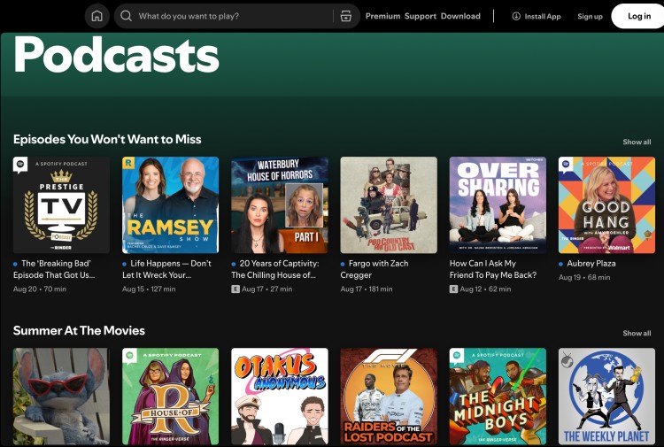Screen dimensions: 664x447
Task: Open Raiders of the Lost Podcast cover
Action: (389, 397)
